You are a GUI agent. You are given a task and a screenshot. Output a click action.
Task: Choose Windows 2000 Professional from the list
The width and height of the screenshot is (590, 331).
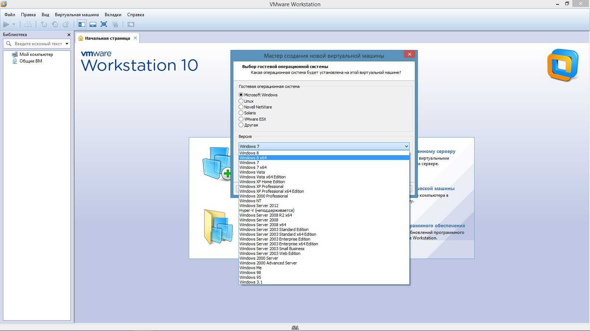tap(324, 196)
